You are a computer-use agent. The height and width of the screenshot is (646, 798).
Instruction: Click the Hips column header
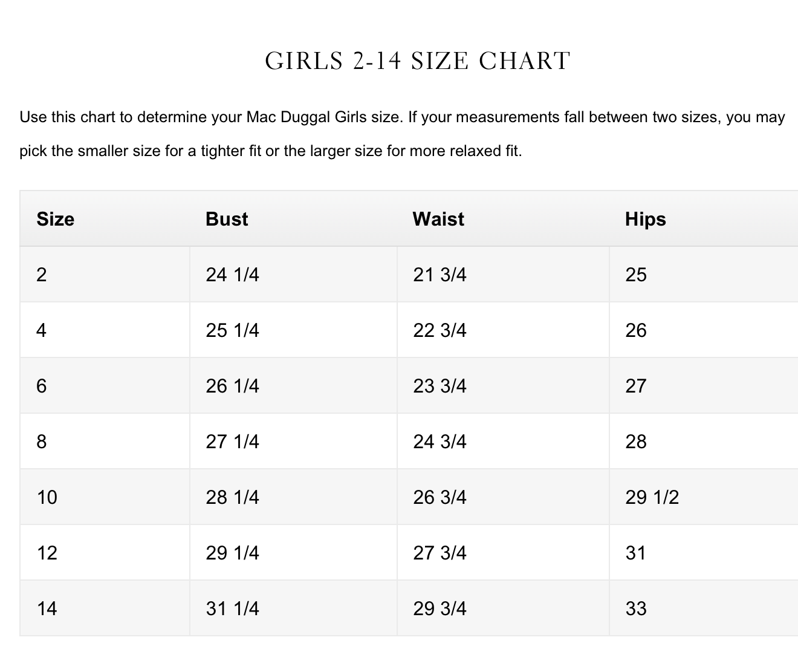(x=645, y=219)
